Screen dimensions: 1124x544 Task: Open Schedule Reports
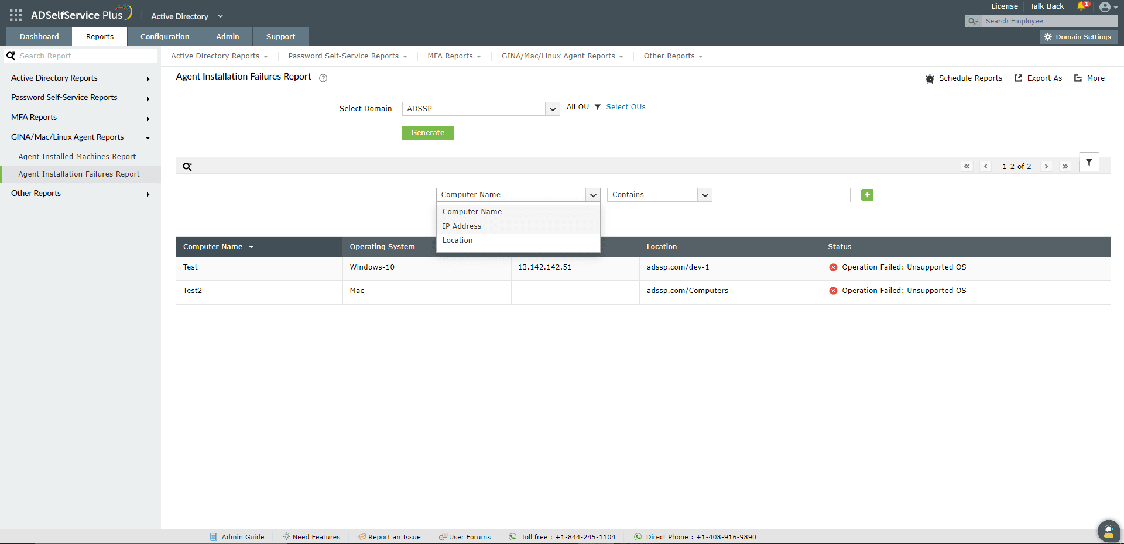(964, 78)
